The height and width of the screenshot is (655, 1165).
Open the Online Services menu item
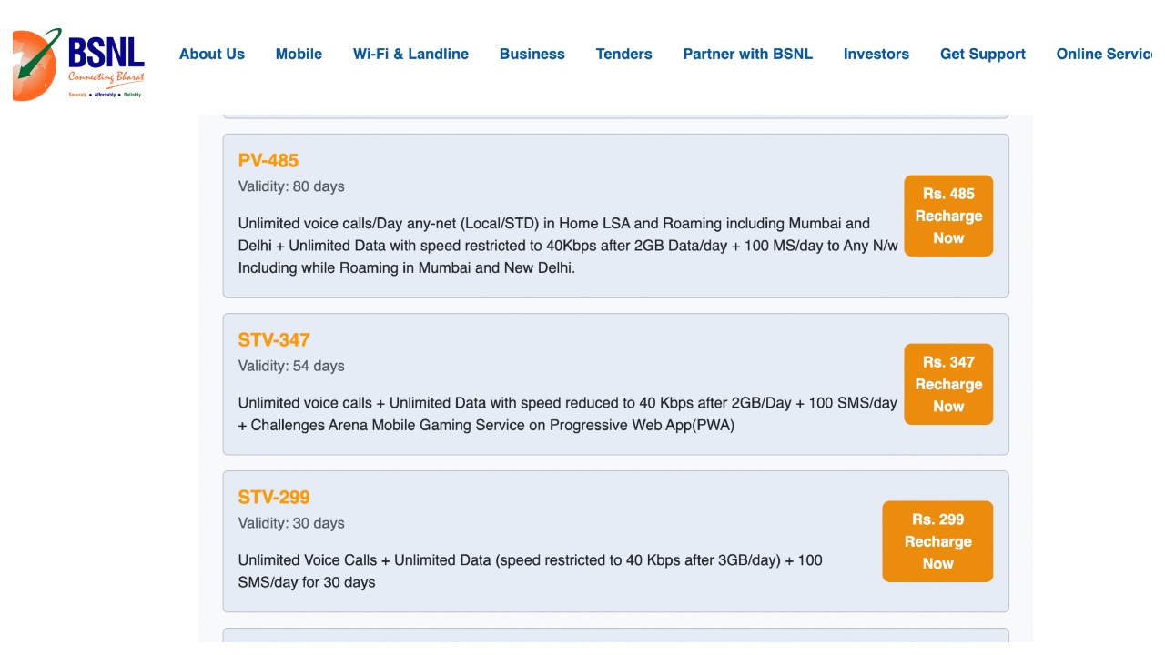1106,54
